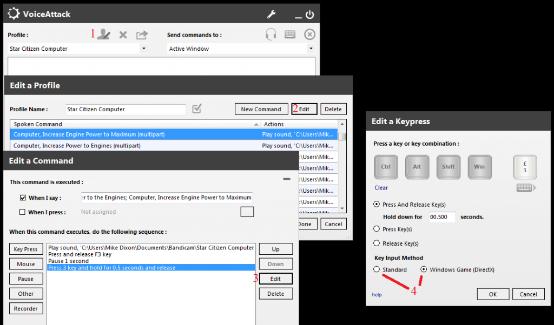The width and height of the screenshot is (554, 325).
Task: Delete profile using the X icon
Action: 123,35
